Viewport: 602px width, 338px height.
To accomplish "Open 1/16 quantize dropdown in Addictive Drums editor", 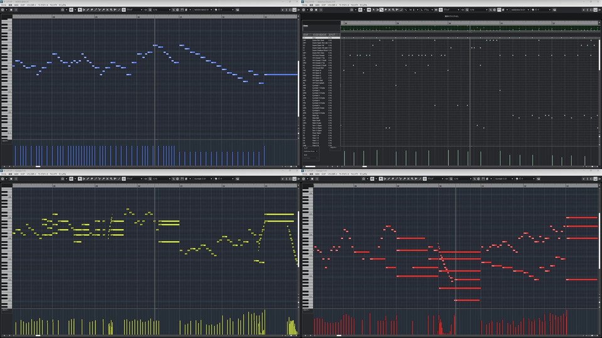I will pyautogui.click(x=478, y=9).
